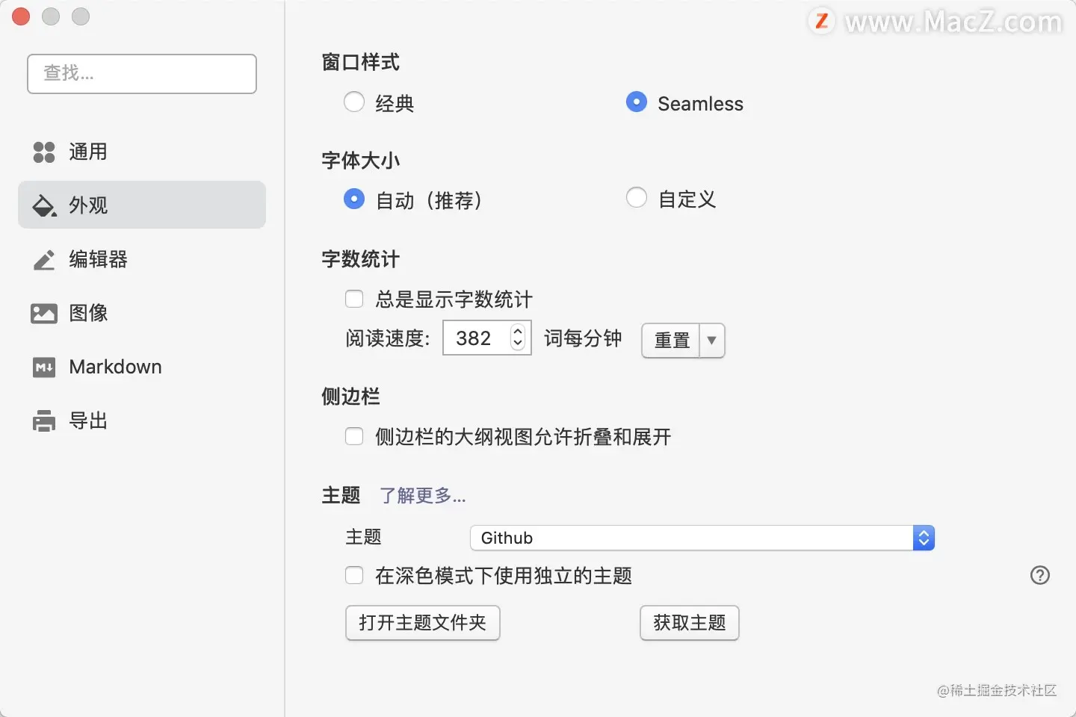Click the Markdown M↓ icon
Image resolution: width=1076 pixels, height=717 pixels.
[44, 367]
